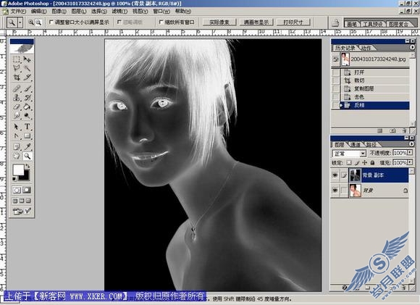Image resolution: width=420 pixels, height=305 pixels.
Task: Open opacity slider arrow in Layers panel
Action: [410, 153]
